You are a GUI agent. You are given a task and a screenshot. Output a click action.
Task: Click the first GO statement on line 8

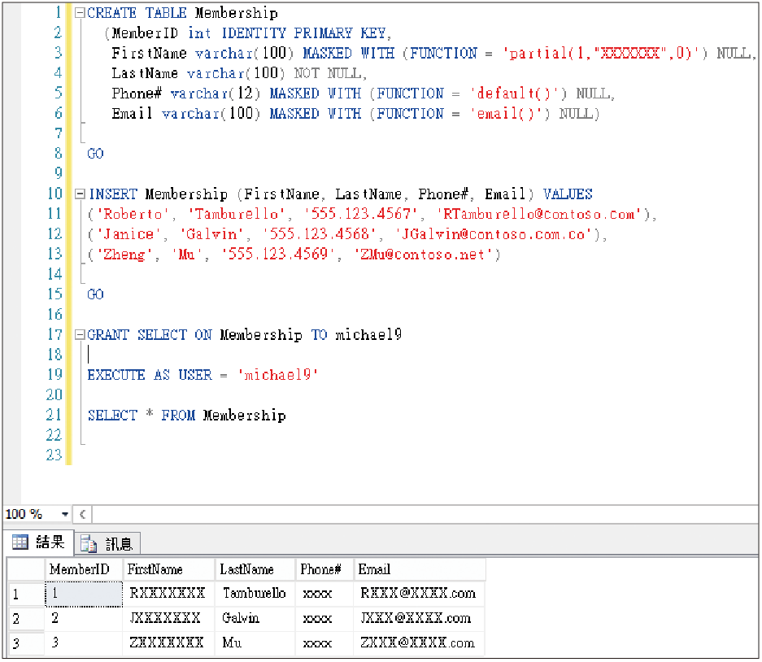(95, 154)
